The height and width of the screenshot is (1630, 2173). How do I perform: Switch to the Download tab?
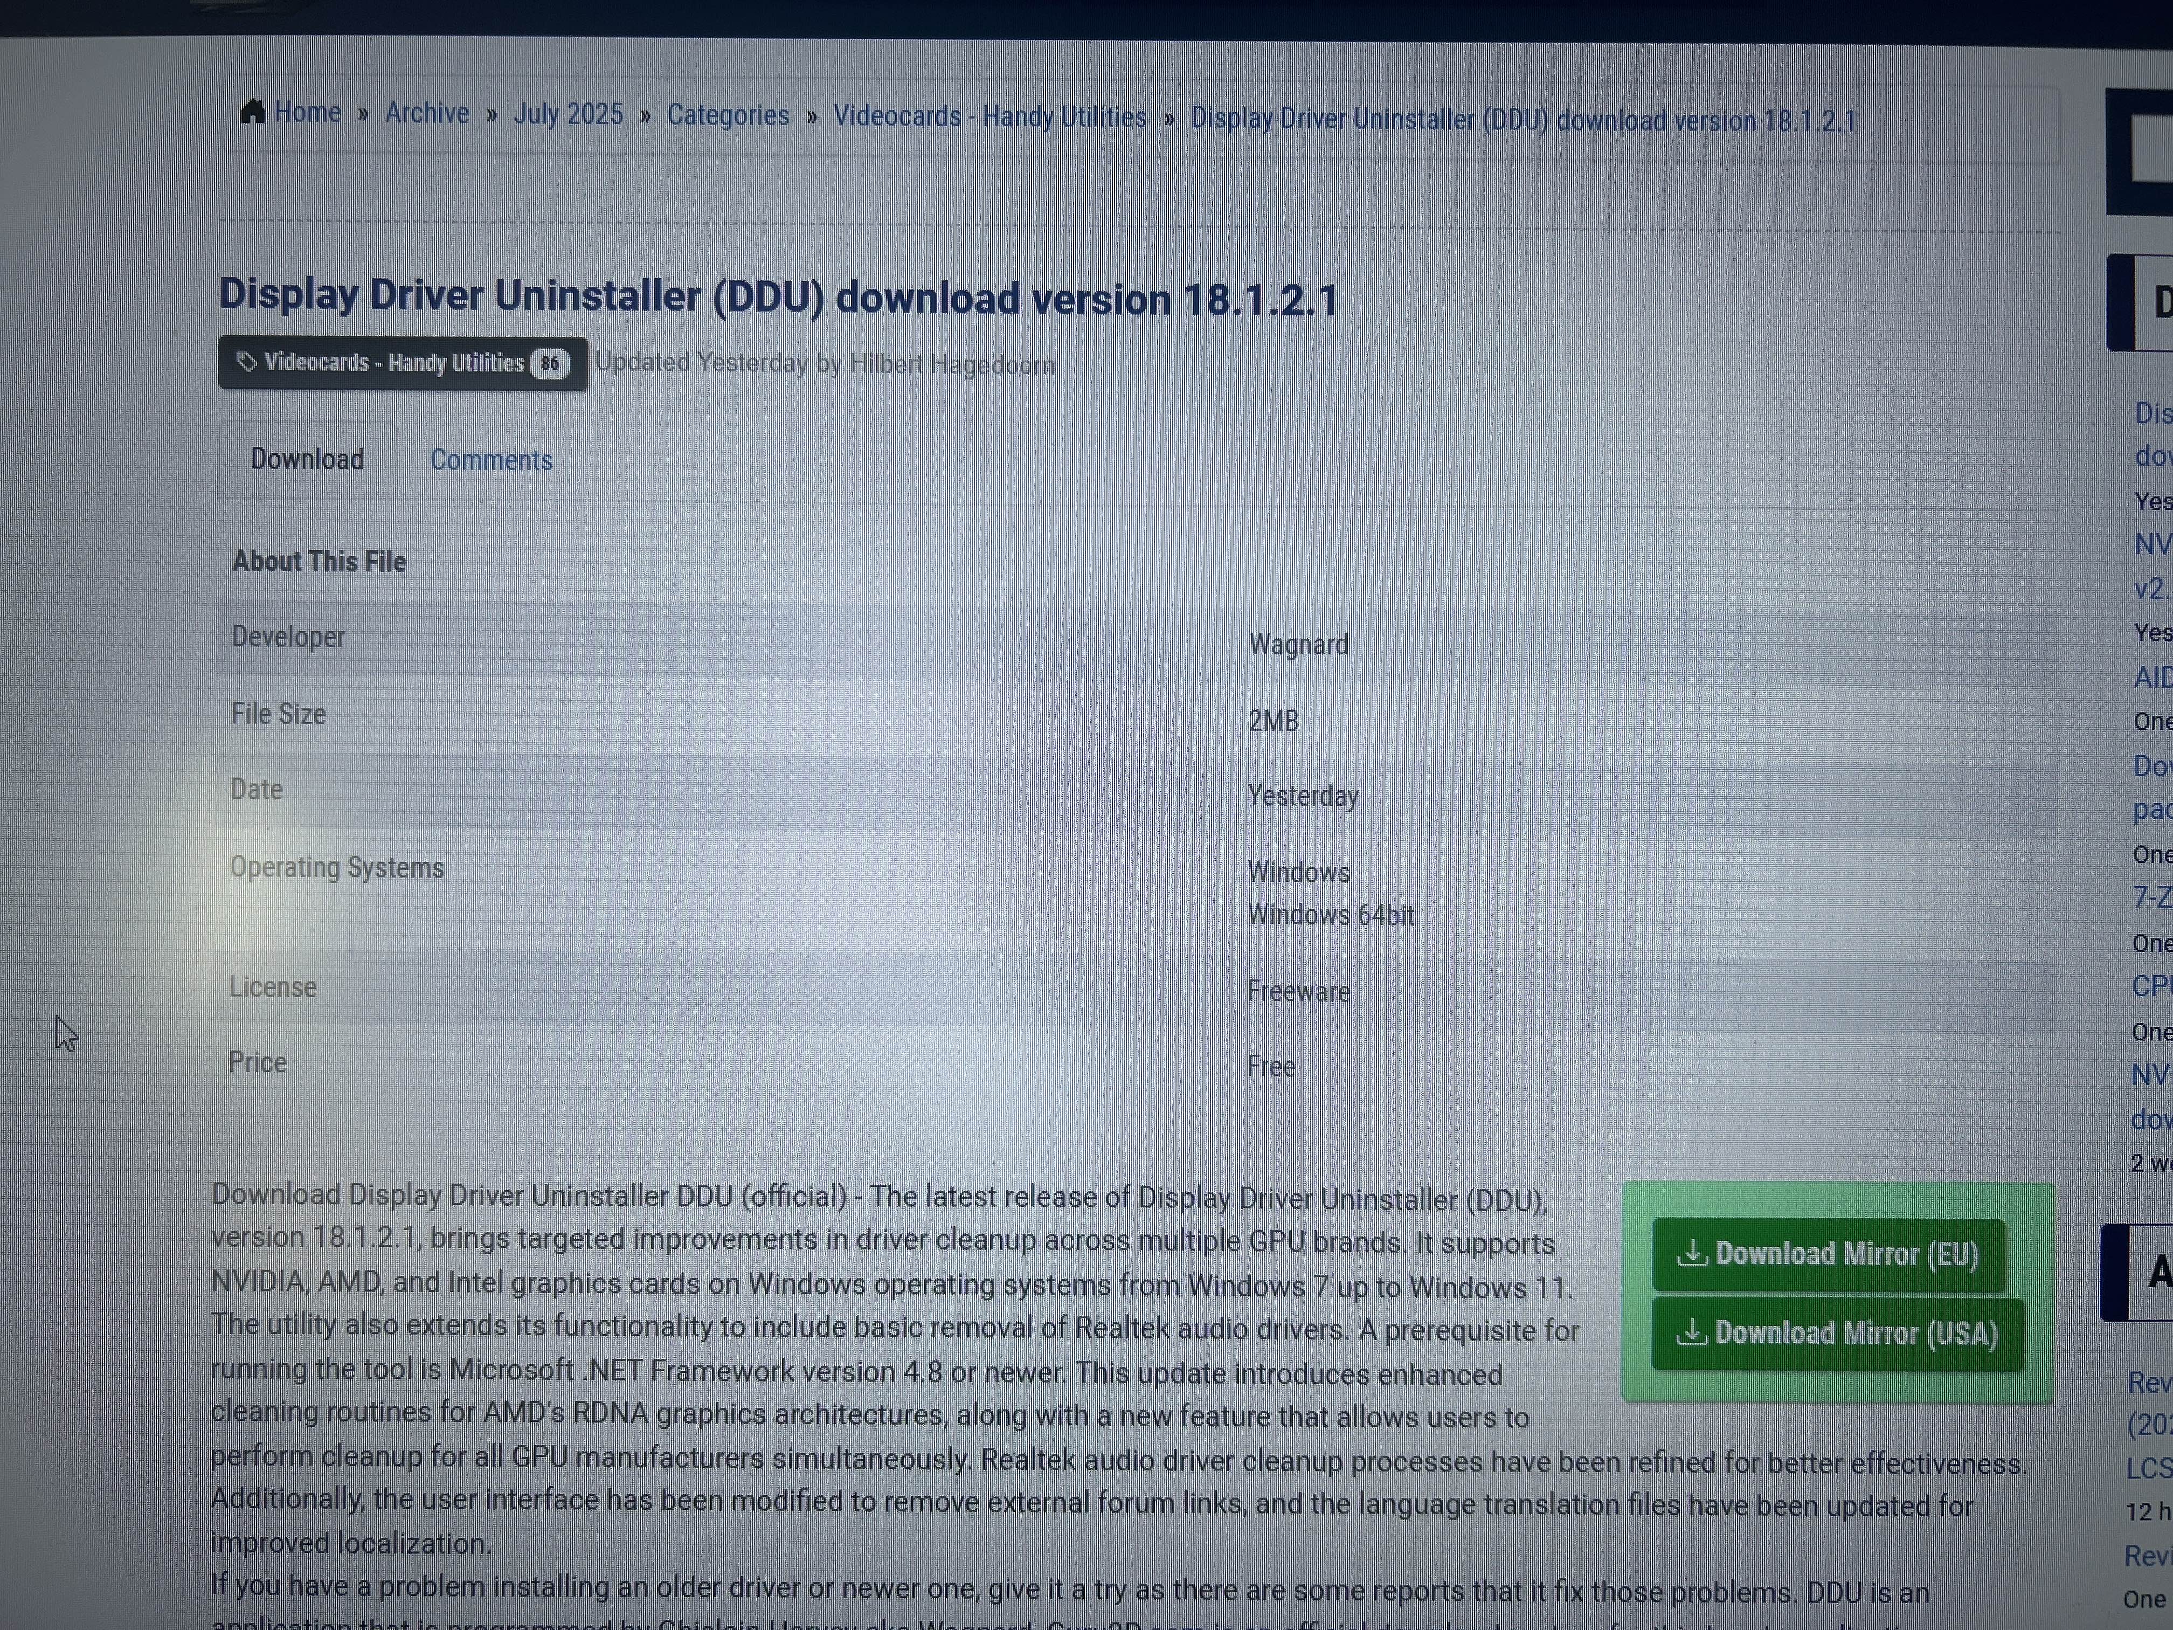[x=308, y=459]
